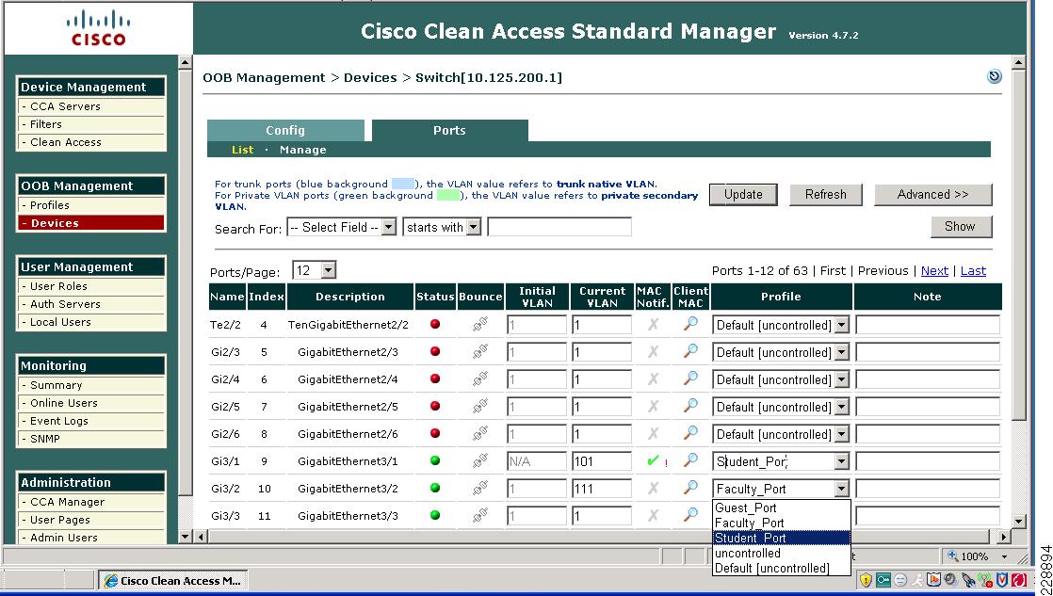Pick 'Default [uncontrolled]' in the open profile list
The width and height of the screenshot is (1053, 596).
pos(782,568)
